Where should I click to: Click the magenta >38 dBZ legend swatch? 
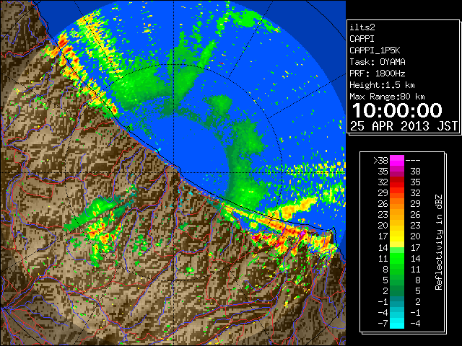[x=397, y=161]
